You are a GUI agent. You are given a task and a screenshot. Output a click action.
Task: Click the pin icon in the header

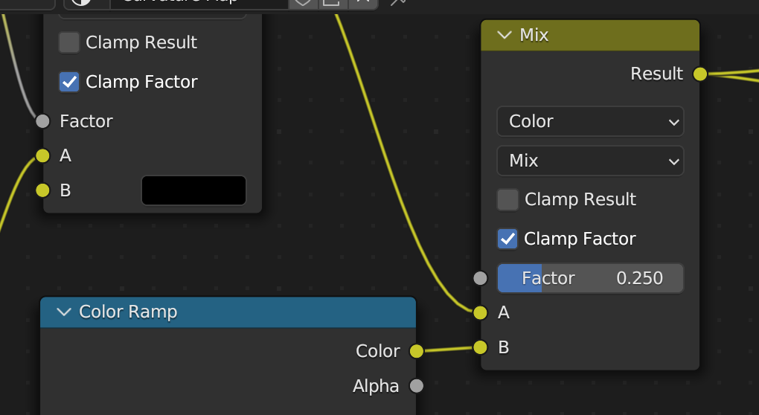pos(399,2)
